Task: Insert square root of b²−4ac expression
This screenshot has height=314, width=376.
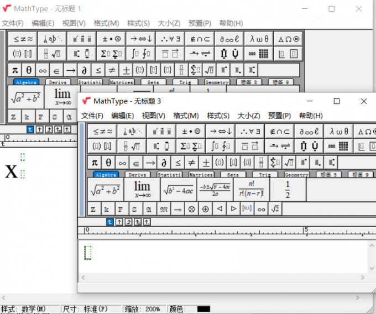Action: pos(179,190)
